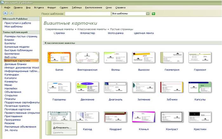Click the Фломастер template label
Image resolution: width=222 pixels, height=139 pixels.
click(x=87, y=33)
